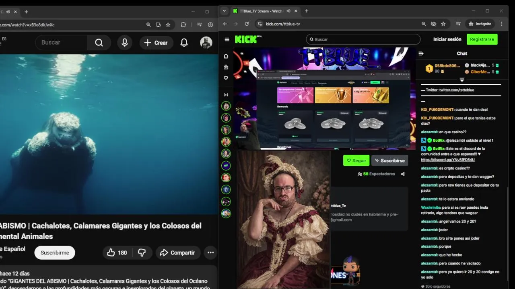Viewport: 515px width, 289px height.
Task: Click the Incógnito indicator
Action: pyautogui.click(x=480, y=24)
